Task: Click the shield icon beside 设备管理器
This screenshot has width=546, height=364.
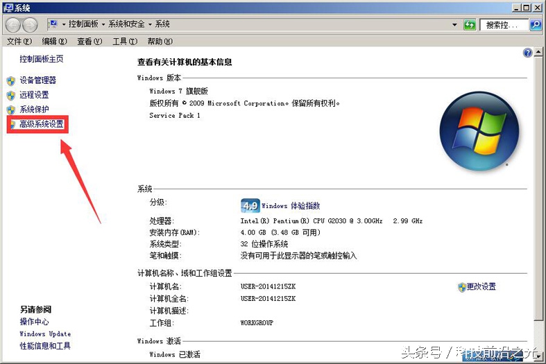Action: point(11,80)
